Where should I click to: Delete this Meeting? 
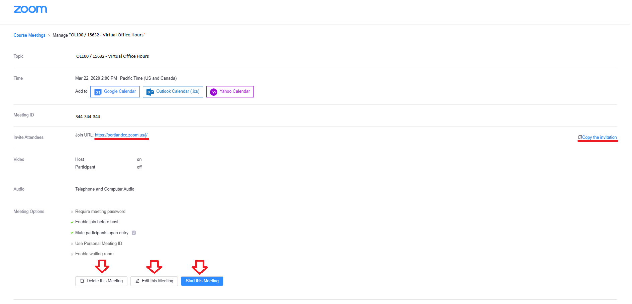point(101,281)
